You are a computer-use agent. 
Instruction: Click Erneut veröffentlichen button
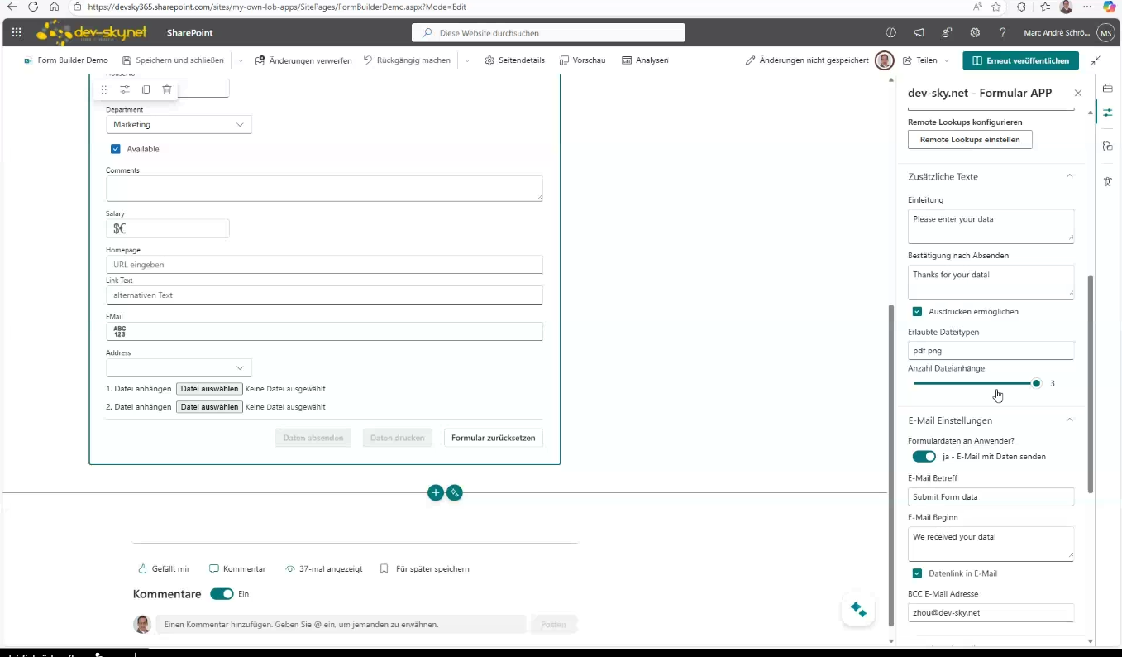tap(1020, 60)
